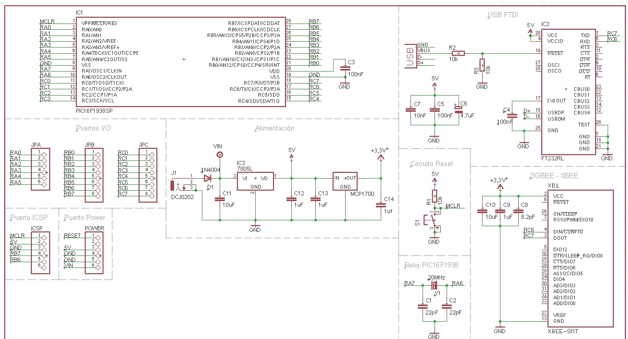The image size is (628, 339).
Task: Select the MCP1700 regulator block
Action: point(345,181)
